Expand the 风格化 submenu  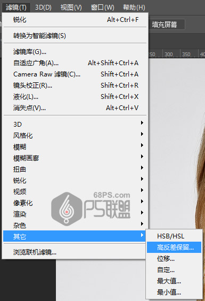[x=76, y=135]
